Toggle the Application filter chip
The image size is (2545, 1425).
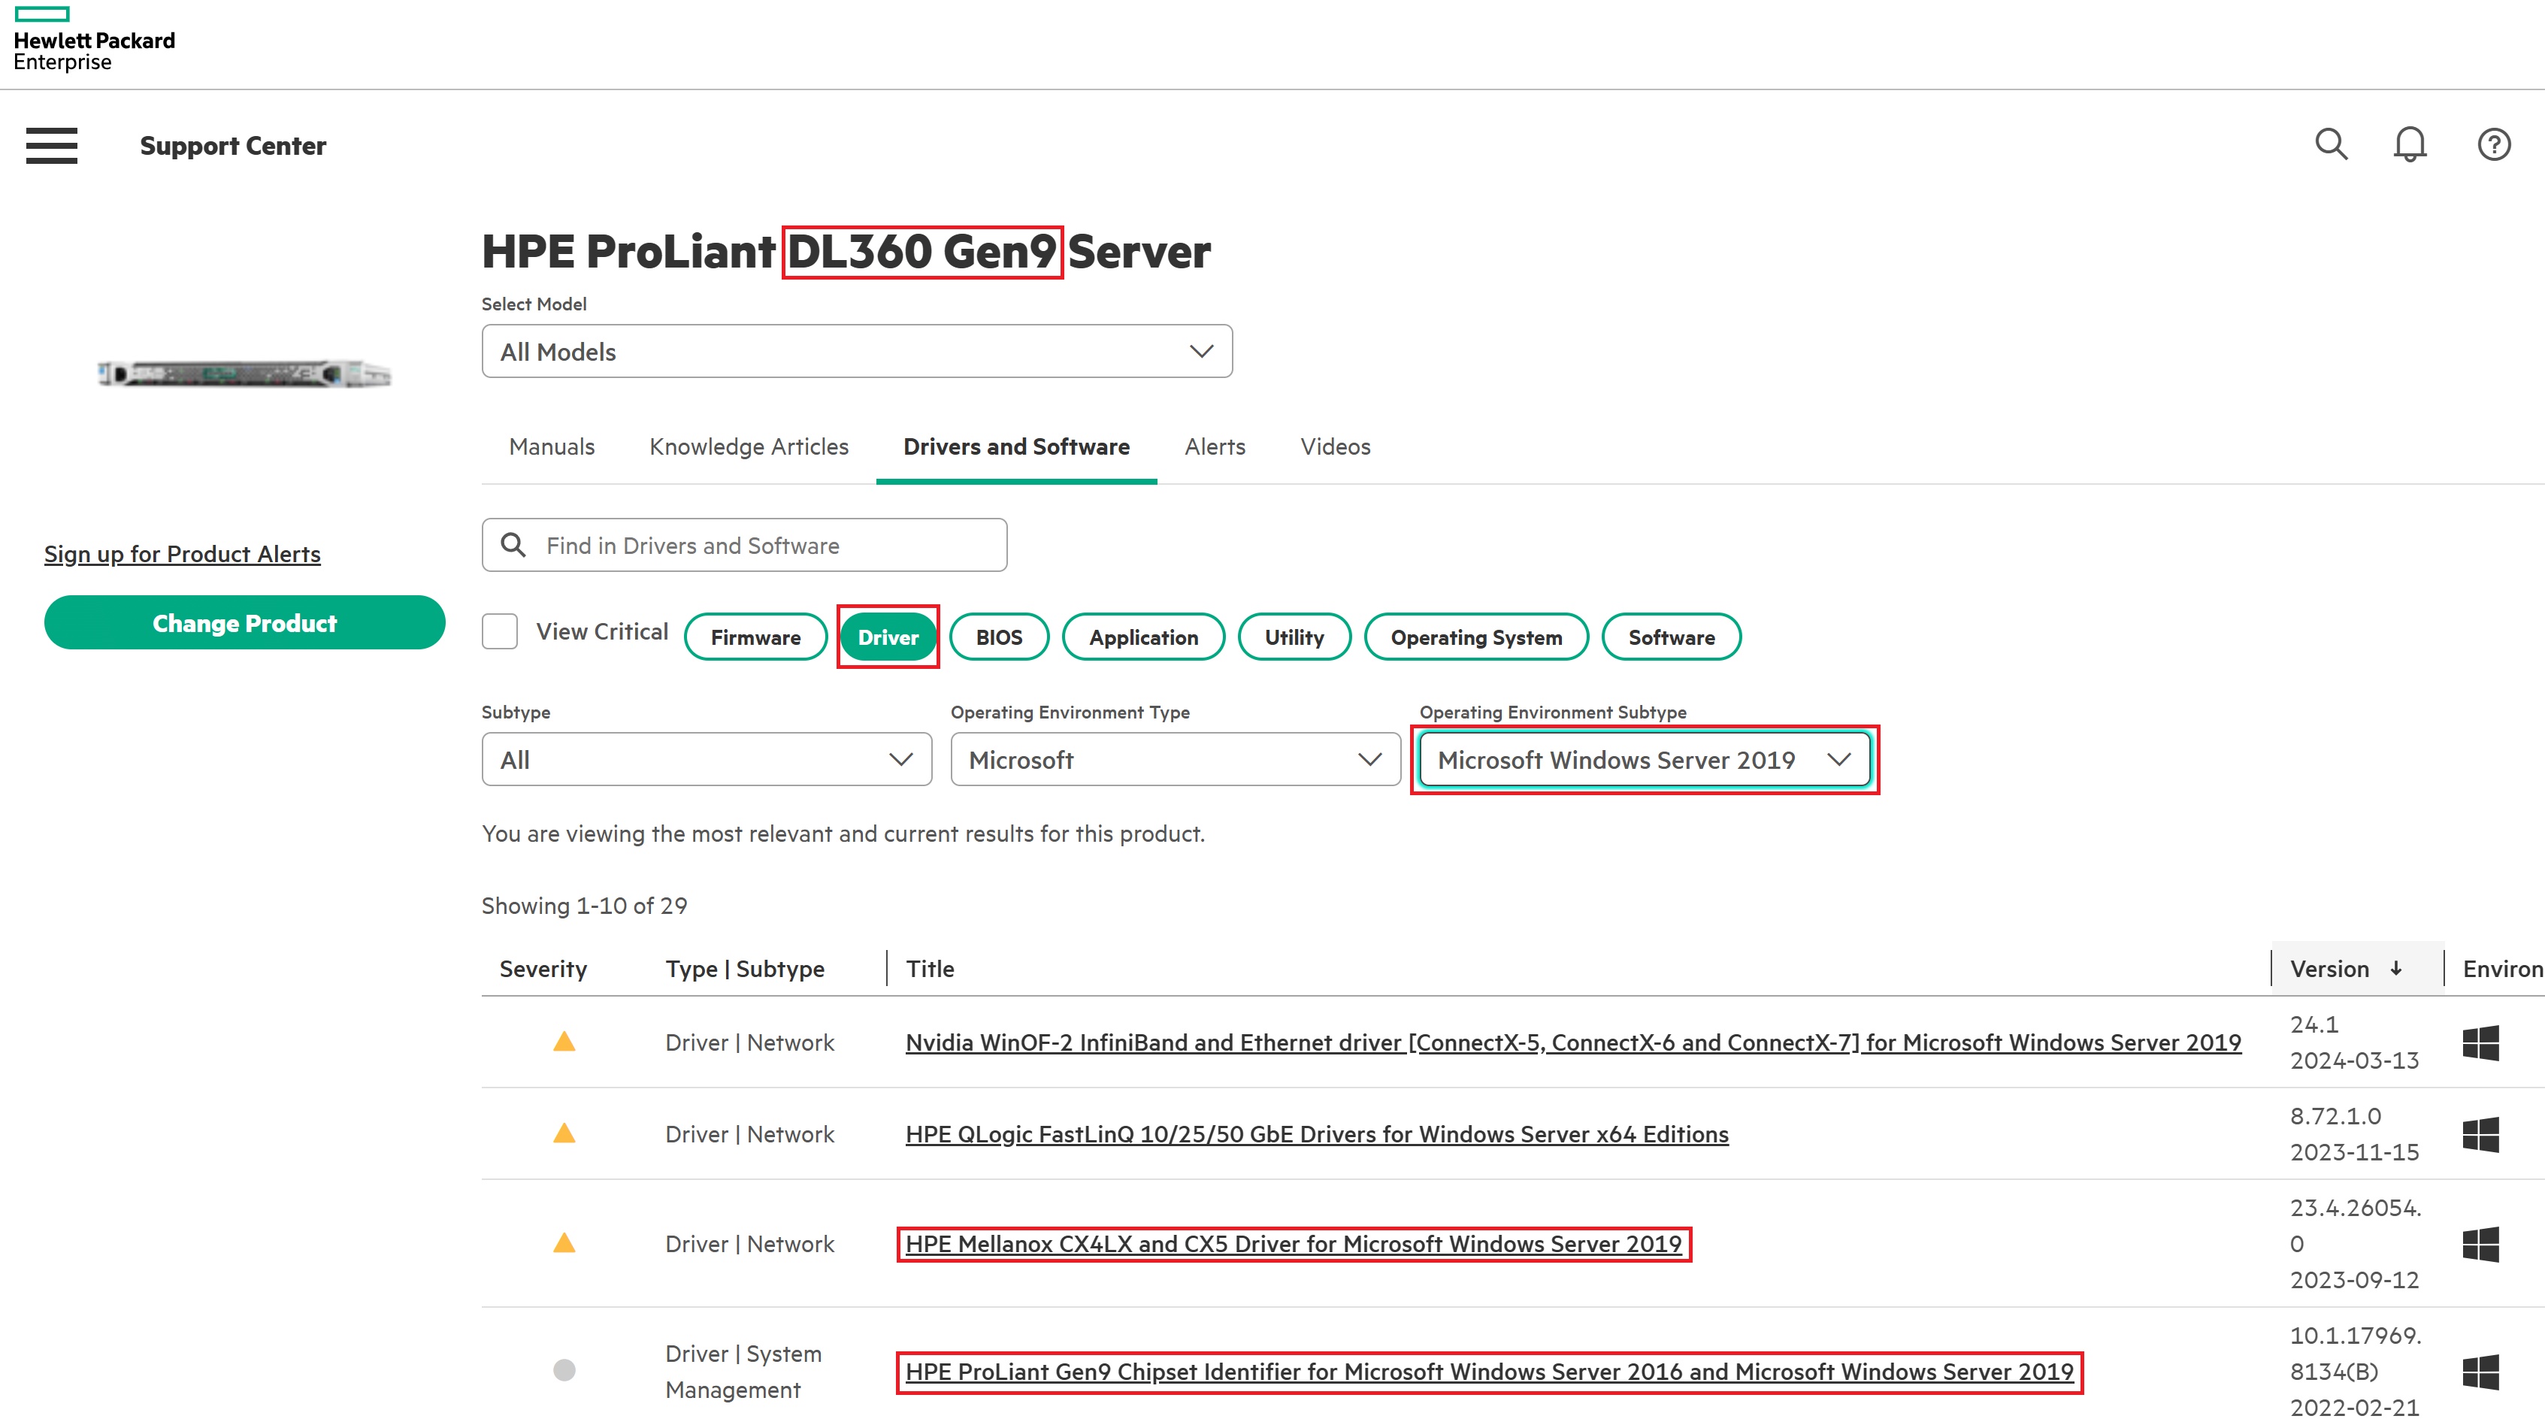pos(1143,637)
